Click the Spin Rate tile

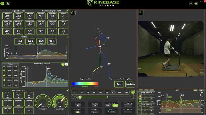(29, 103)
